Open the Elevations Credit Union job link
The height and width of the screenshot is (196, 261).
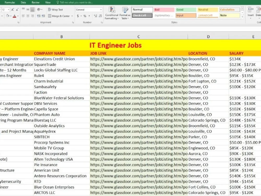coord(139,59)
